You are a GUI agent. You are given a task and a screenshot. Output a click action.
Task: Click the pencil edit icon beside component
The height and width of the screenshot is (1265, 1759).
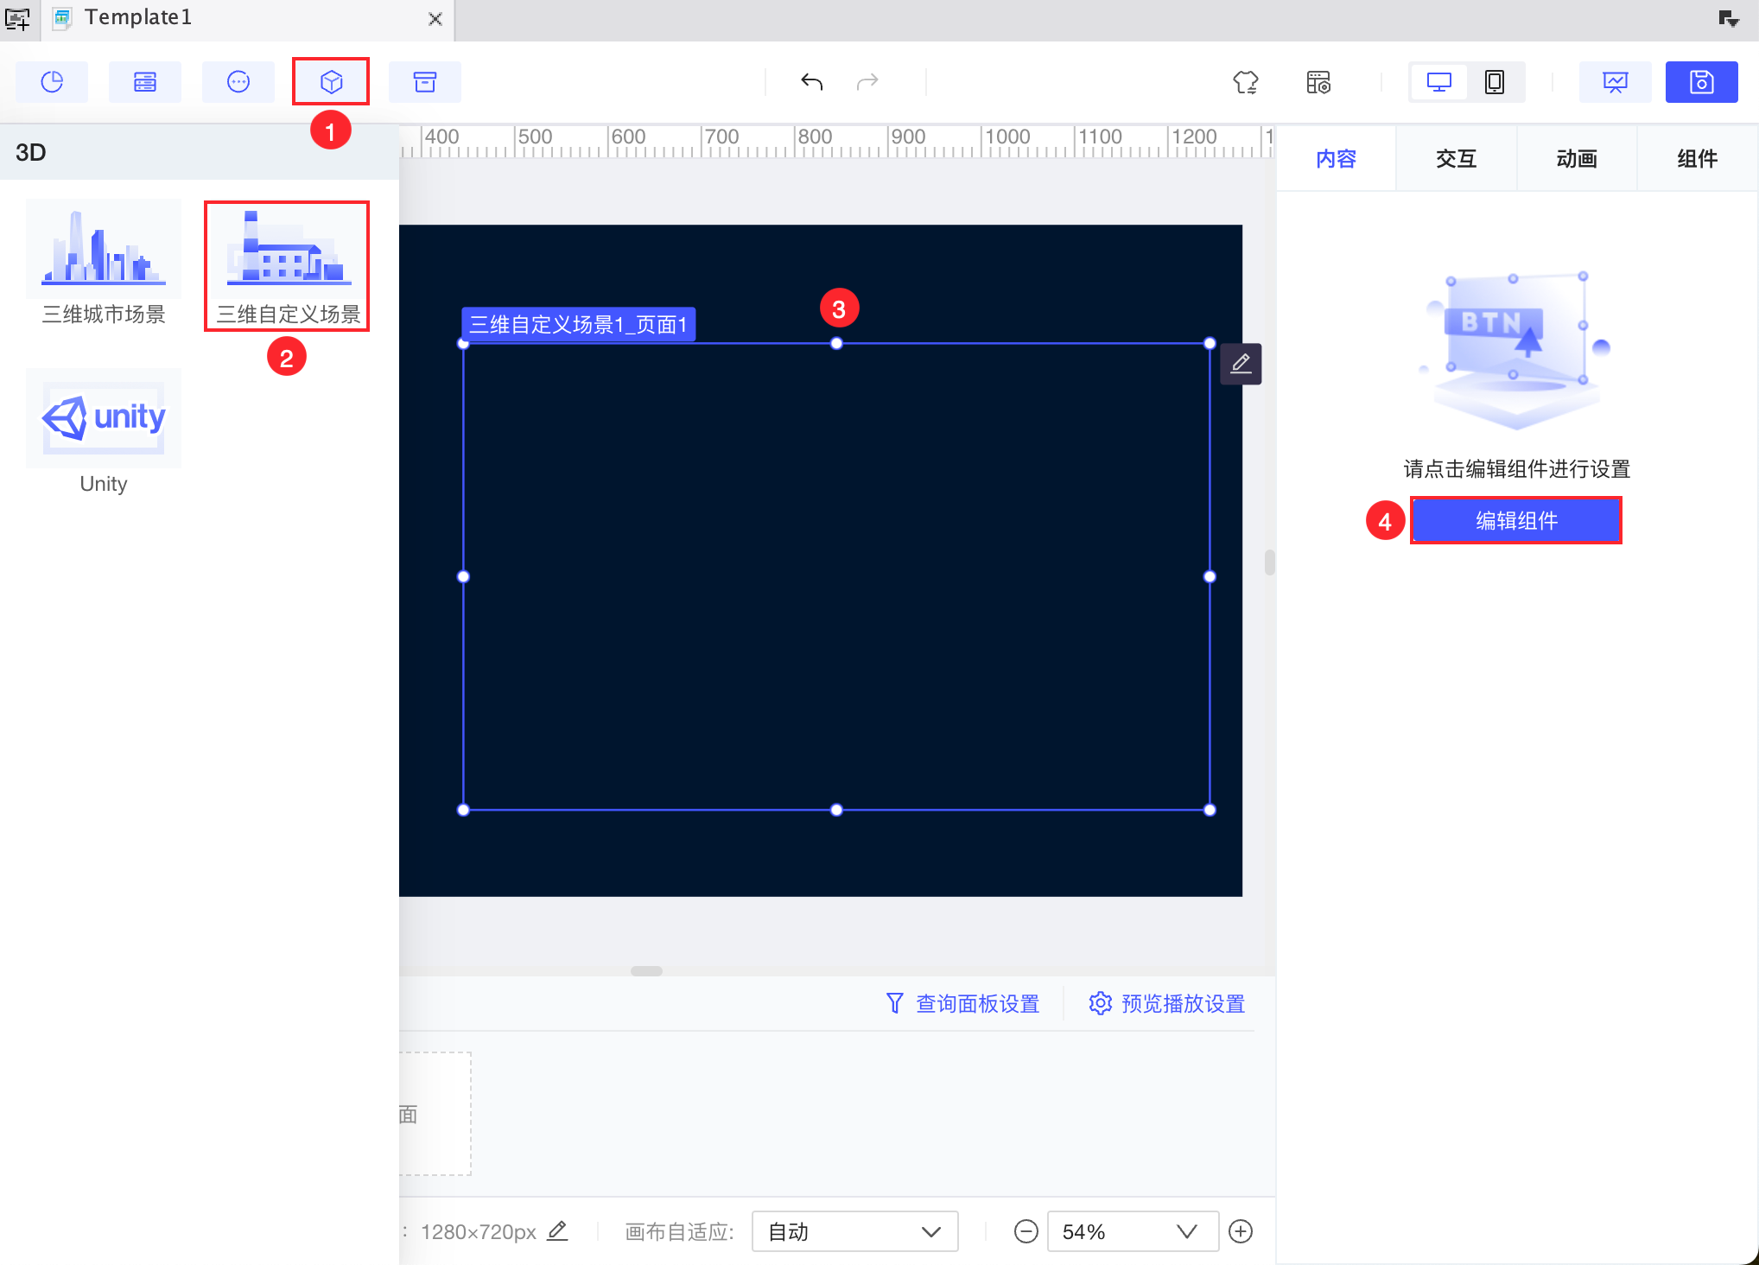[1241, 364]
